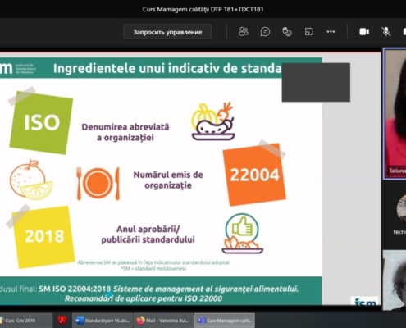Viewport: 406px width, 328px height.
Task: Switch to Firefox Mail - Valentina window
Action: click(x=163, y=321)
